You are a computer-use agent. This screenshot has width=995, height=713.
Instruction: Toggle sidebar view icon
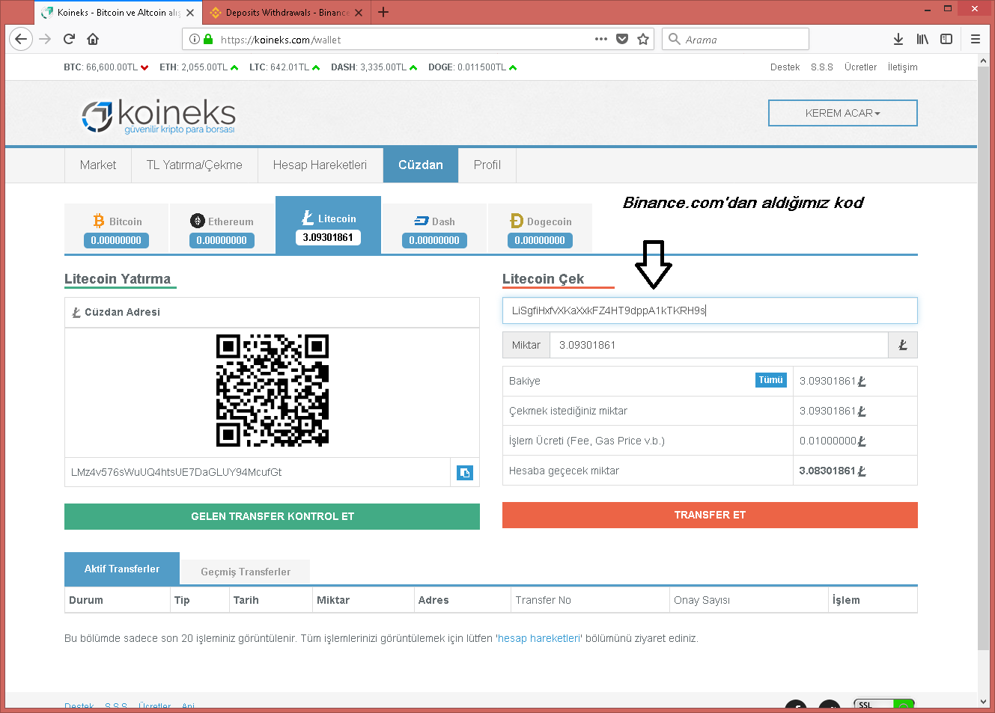946,39
